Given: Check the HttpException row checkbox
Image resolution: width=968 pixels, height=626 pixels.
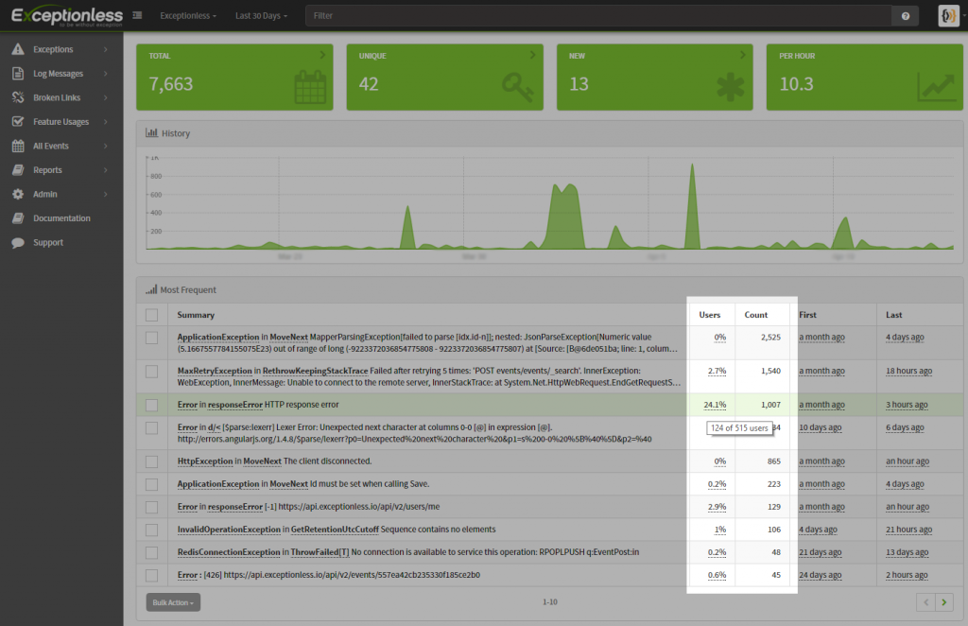Looking at the screenshot, I should point(152,461).
